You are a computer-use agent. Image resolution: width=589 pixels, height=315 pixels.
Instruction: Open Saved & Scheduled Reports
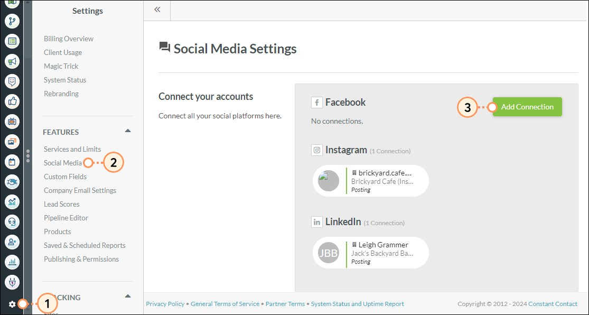(x=85, y=245)
